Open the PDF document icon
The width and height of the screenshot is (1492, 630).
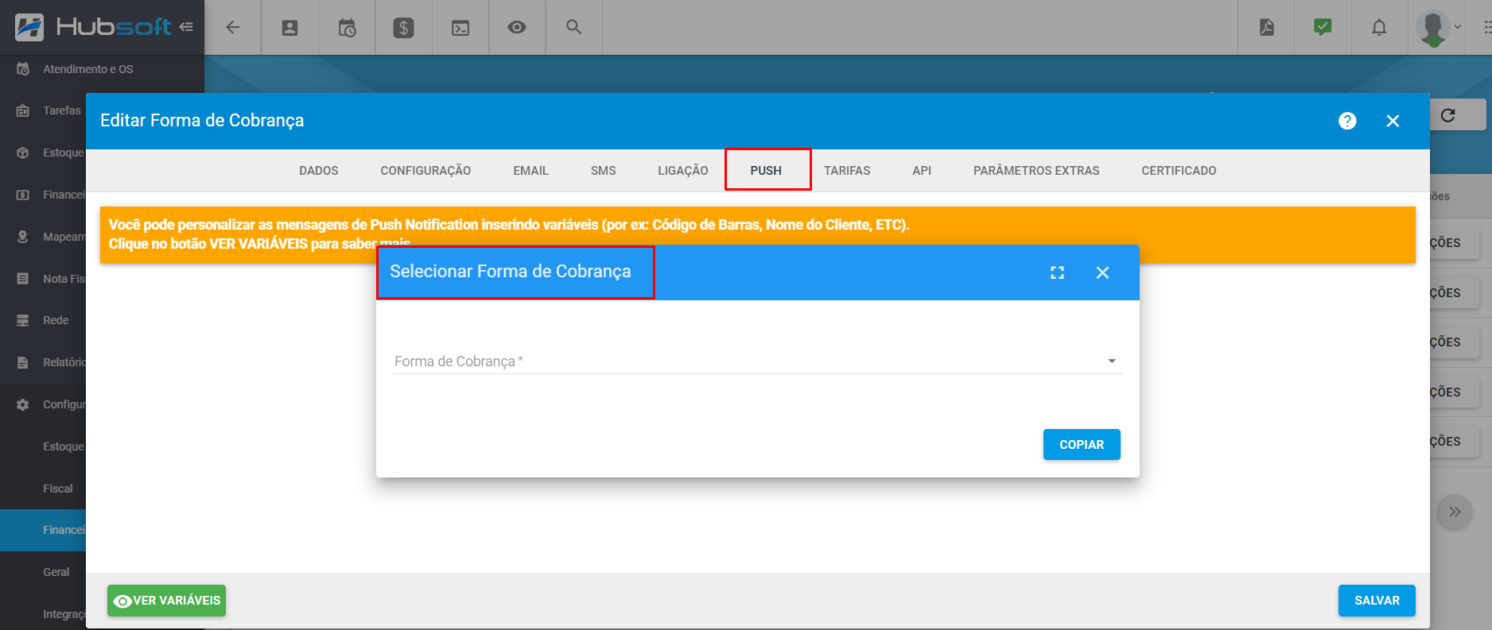1267,27
